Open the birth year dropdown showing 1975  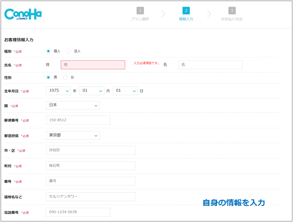(x=58, y=91)
